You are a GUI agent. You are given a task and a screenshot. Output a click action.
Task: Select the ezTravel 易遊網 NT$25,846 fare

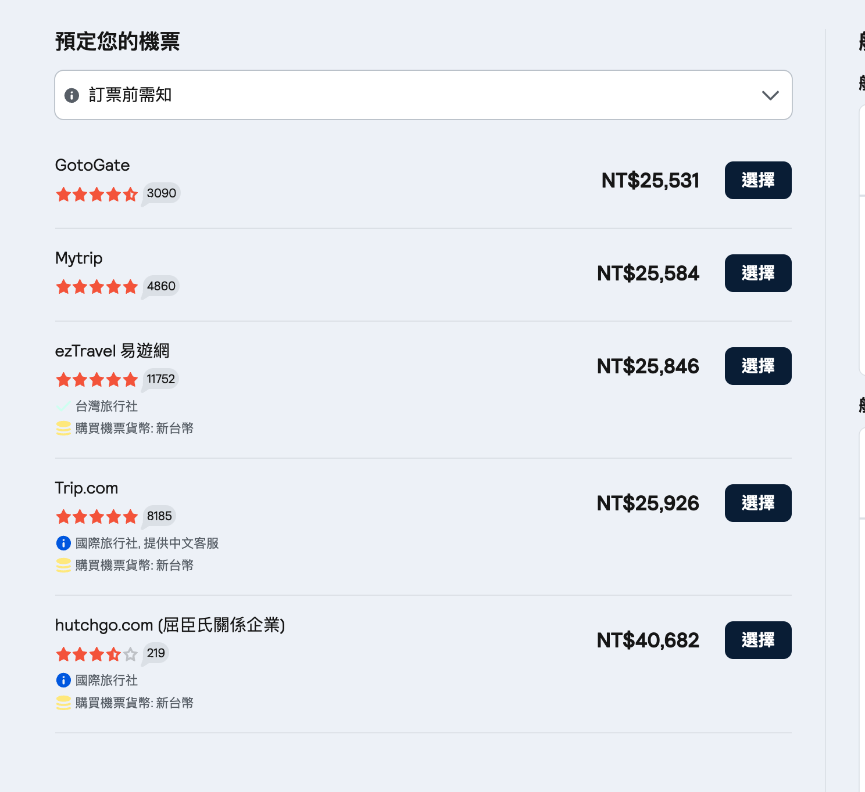[x=758, y=366]
